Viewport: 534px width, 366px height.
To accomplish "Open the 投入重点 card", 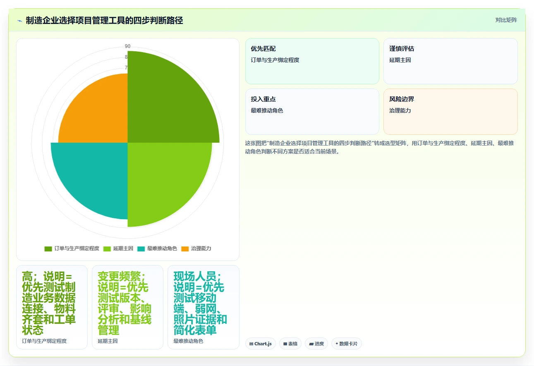I will [x=312, y=112].
